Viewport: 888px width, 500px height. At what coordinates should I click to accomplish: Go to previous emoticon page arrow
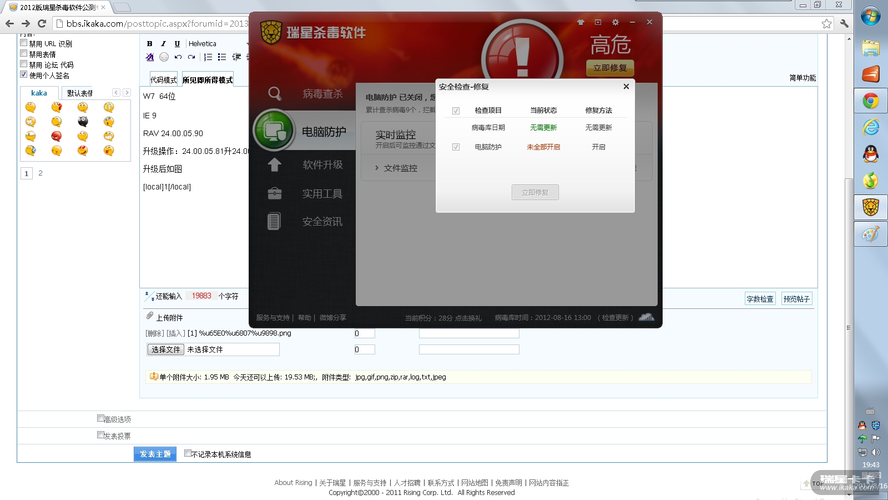pos(116,93)
